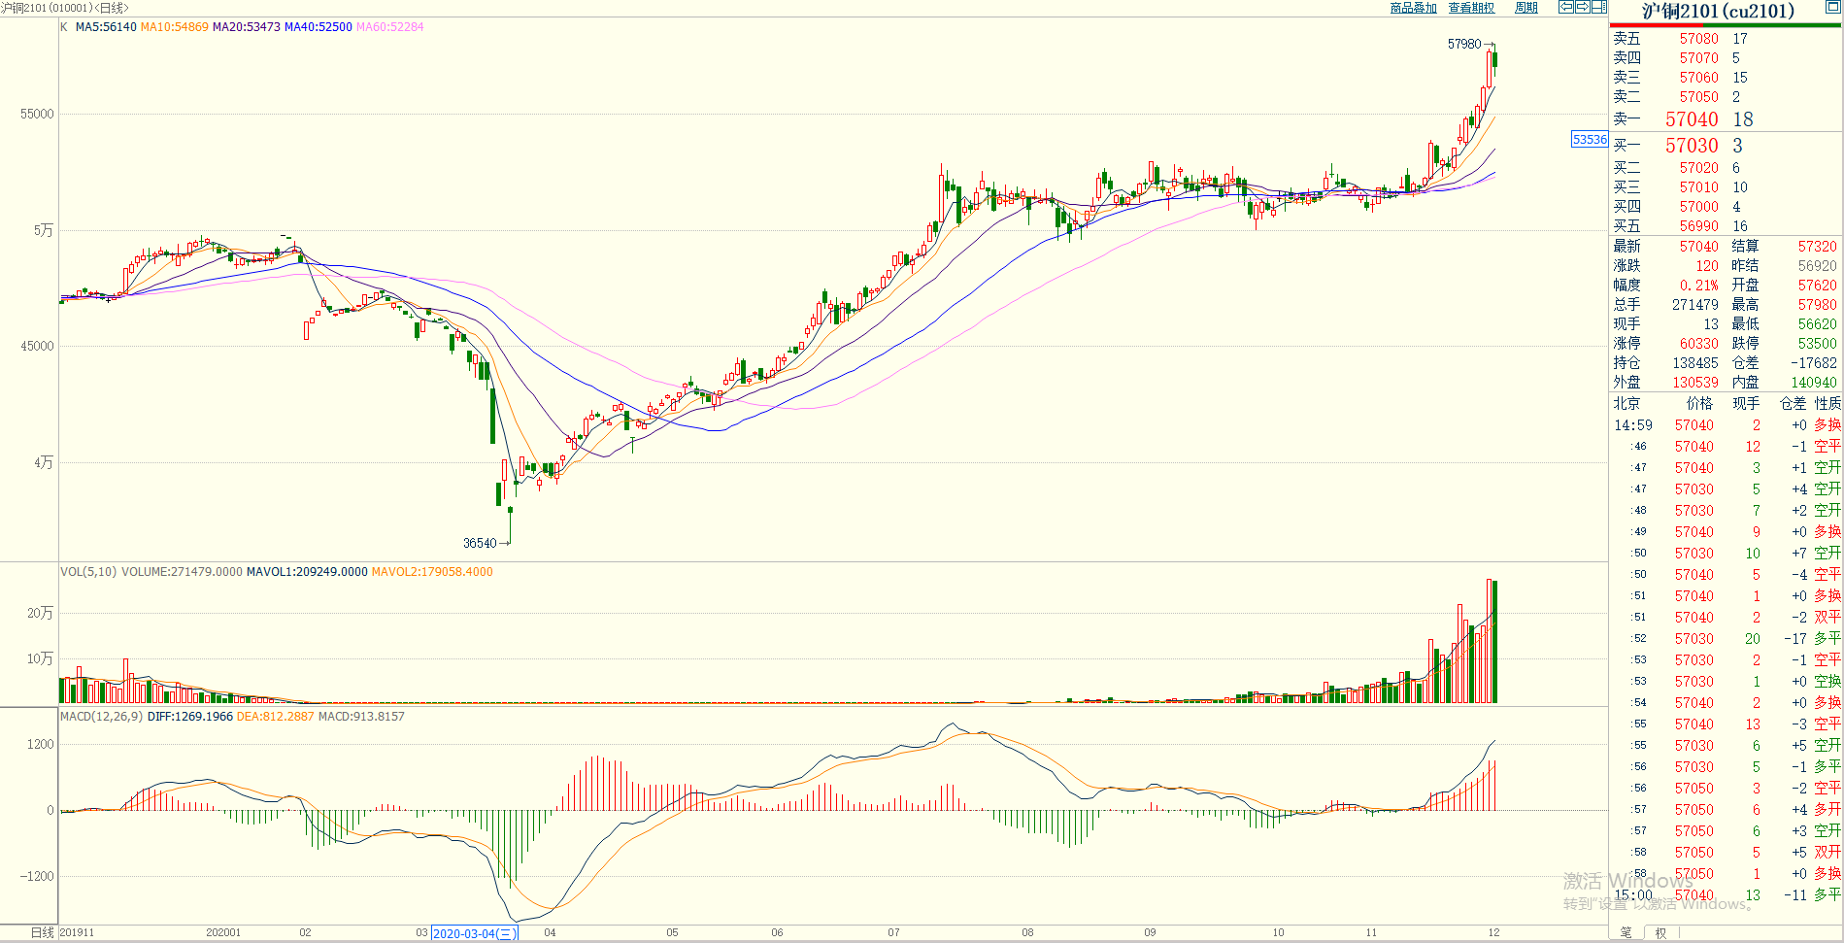
Task: Select the 跌停 53500 limit-down value
Action: (x=1817, y=344)
